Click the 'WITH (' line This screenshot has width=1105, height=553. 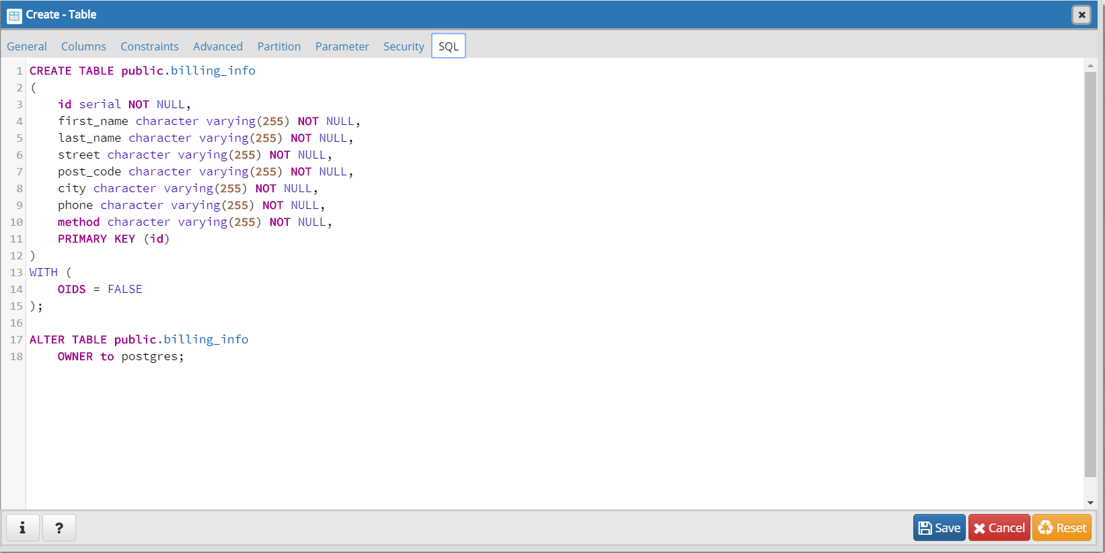coord(50,272)
